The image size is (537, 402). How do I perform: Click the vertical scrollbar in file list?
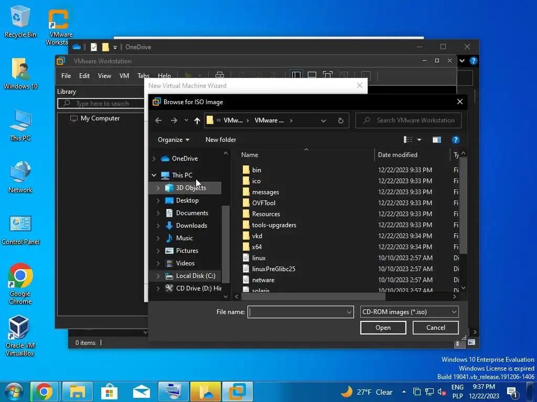click(x=463, y=205)
